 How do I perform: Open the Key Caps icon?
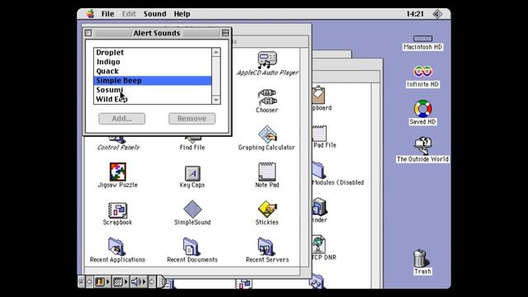(192, 173)
